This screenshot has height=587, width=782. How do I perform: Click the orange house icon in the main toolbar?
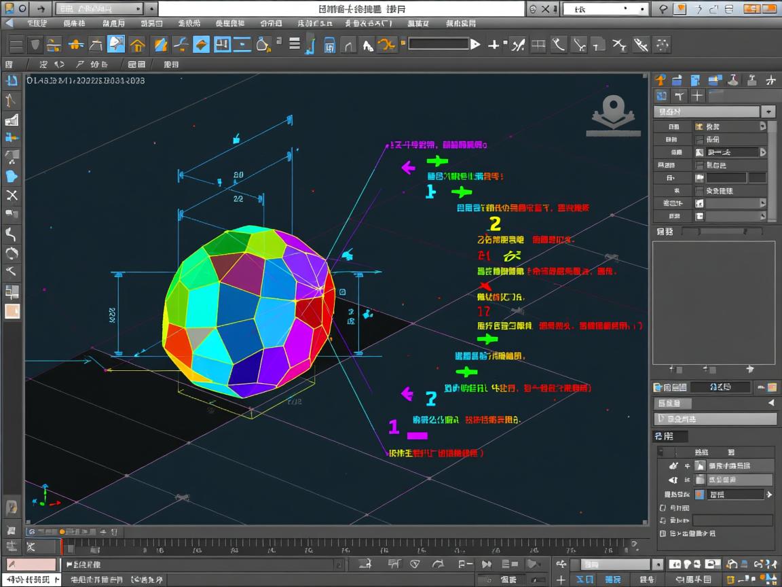137,45
